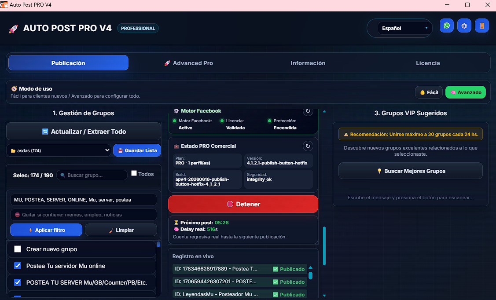The image size is (496, 300).
Task: Click the green Protección status dot
Action: coord(269,121)
